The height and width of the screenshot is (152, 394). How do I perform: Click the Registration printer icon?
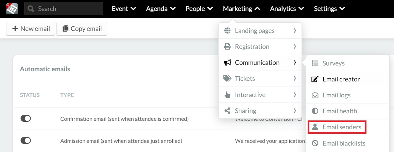(x=227, y=47)
